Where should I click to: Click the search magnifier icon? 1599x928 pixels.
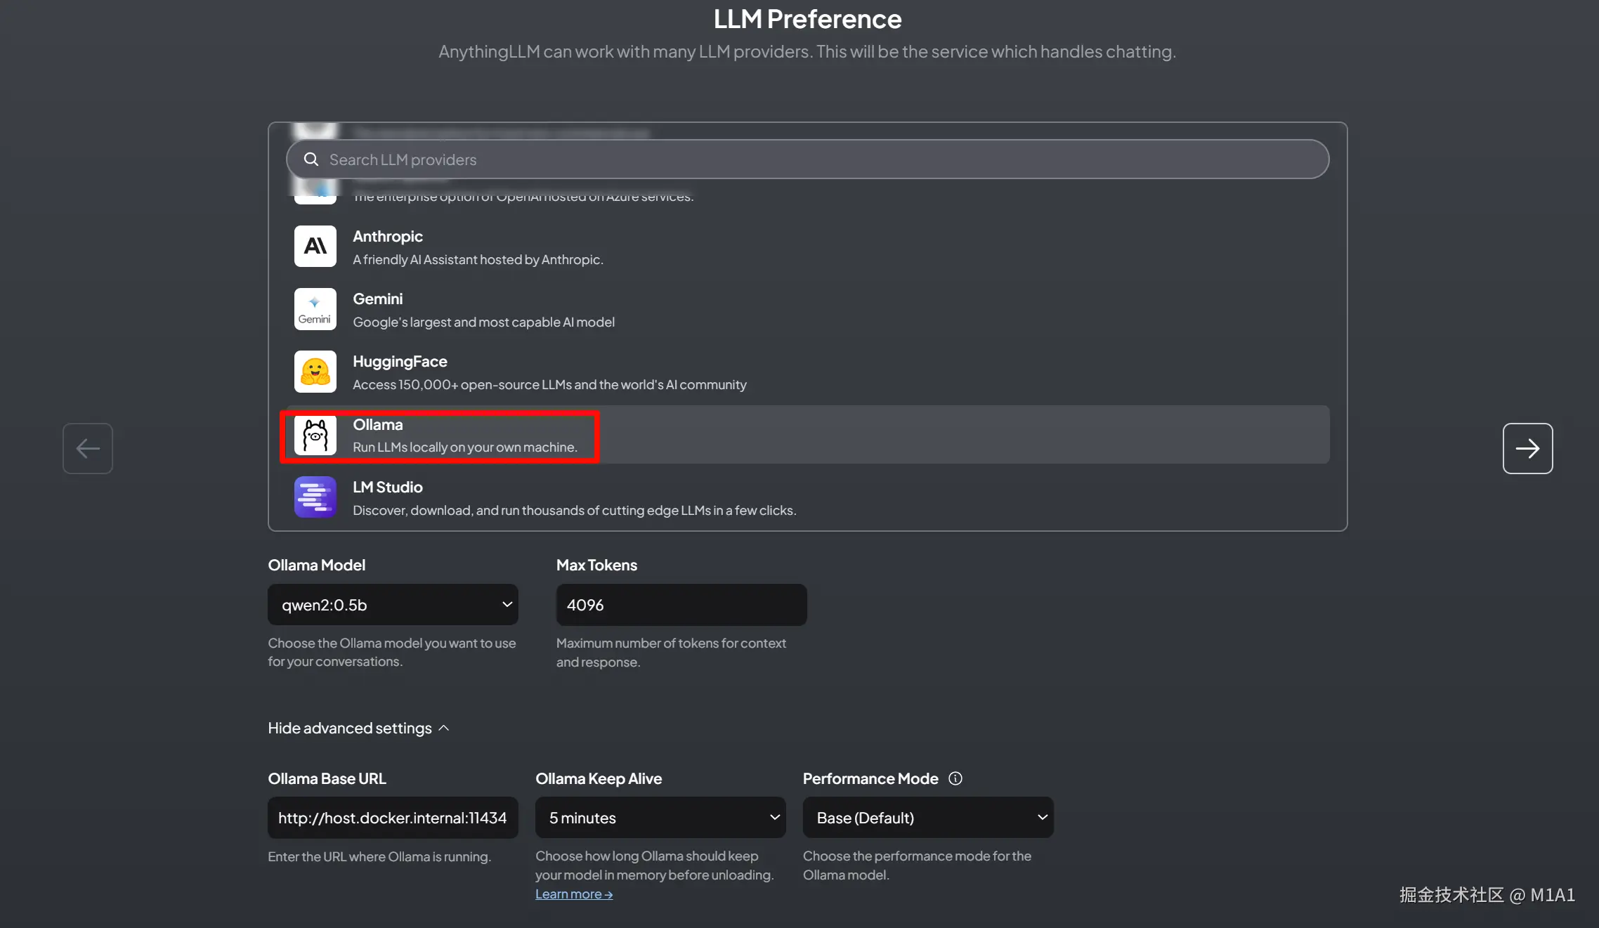pos(311,159)
